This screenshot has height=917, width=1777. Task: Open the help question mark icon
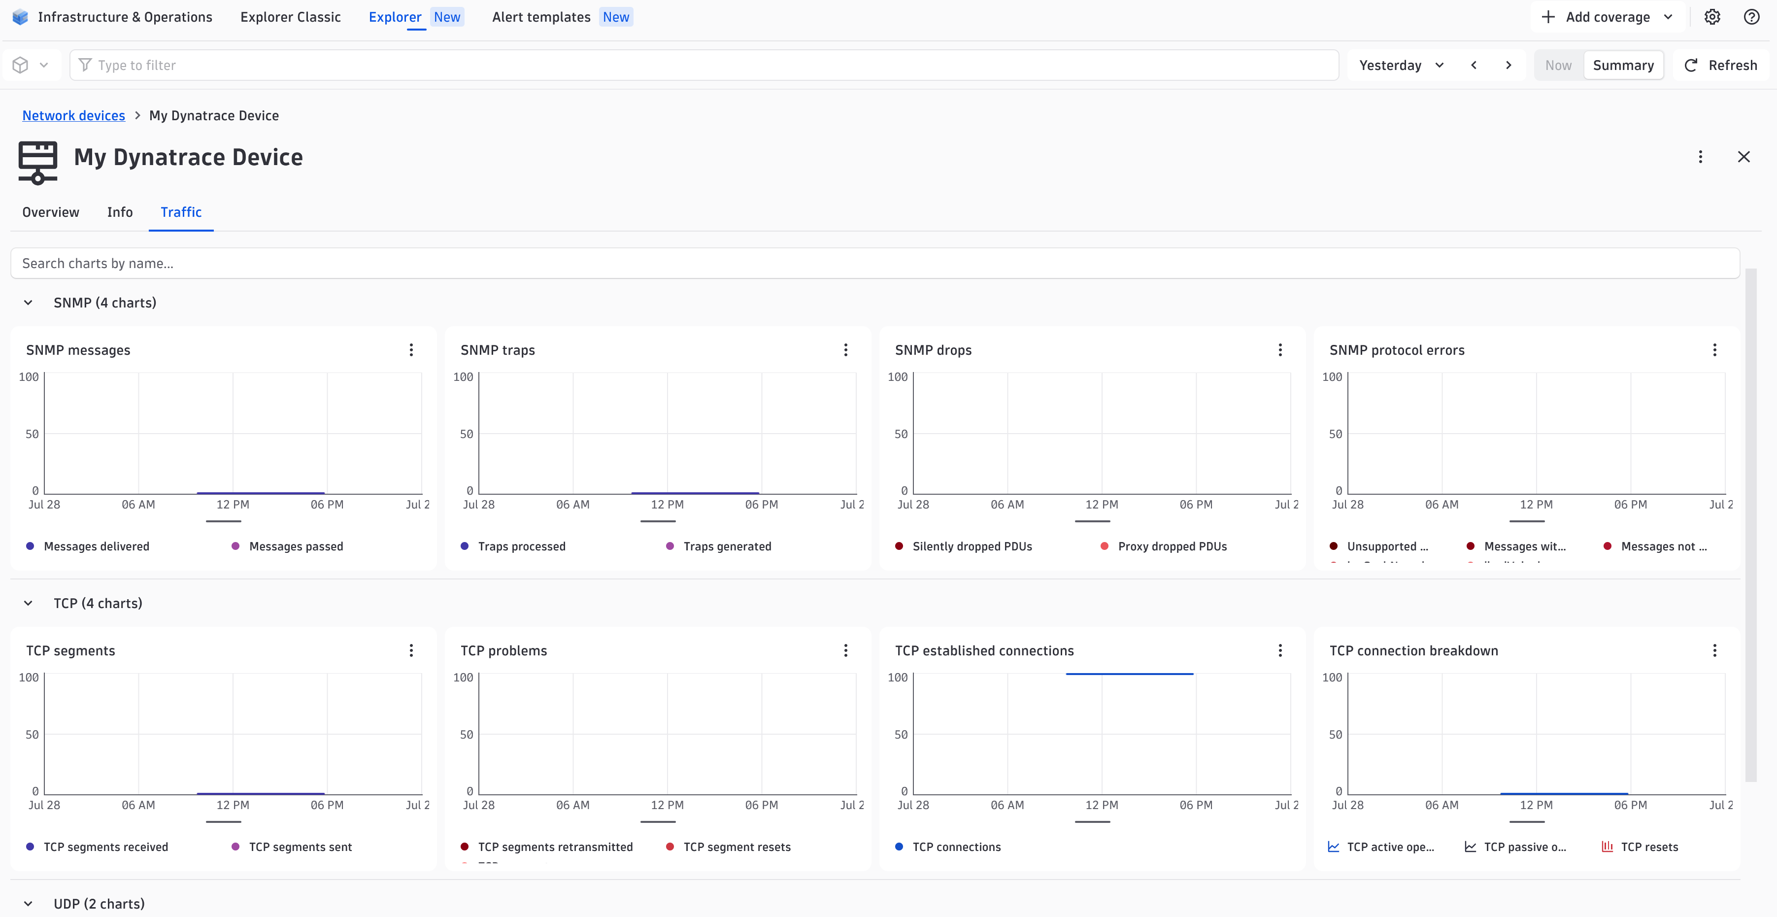1751,17
